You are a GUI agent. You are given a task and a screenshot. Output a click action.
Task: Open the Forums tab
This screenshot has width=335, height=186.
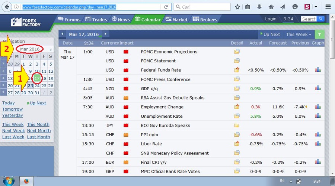click(69, 19)
